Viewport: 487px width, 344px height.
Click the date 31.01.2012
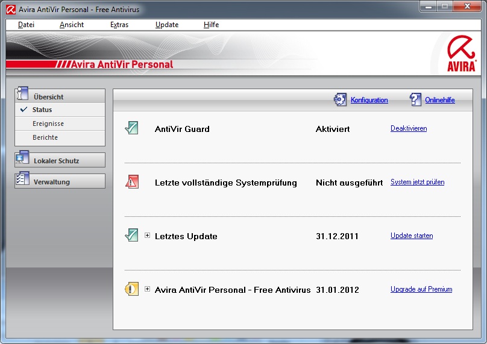338,290
